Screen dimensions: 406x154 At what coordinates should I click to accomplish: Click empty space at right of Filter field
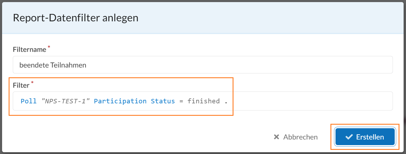point(312,101)
